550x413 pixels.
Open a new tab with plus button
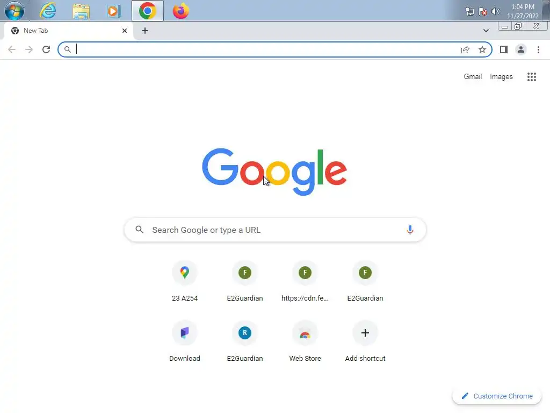pos(145,31)
